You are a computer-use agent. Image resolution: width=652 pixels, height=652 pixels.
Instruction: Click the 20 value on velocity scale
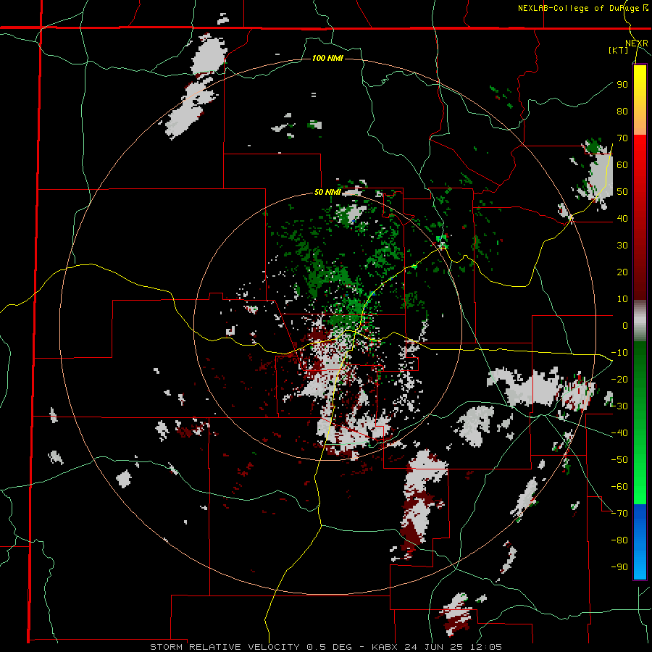622,272
